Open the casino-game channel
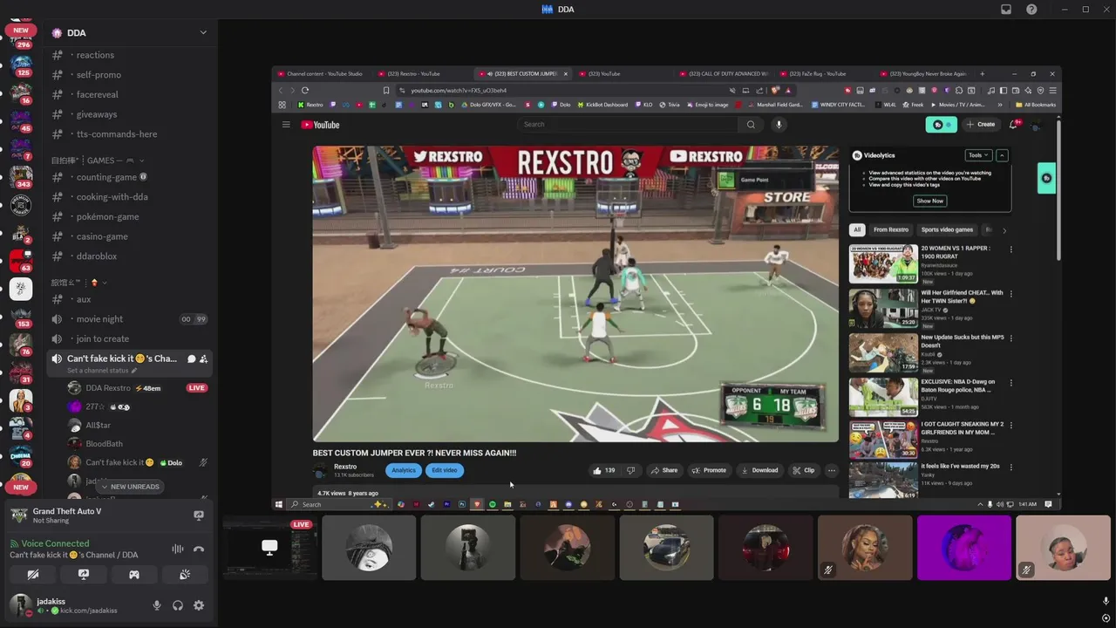1116x628 pixels. pos(129,236)
